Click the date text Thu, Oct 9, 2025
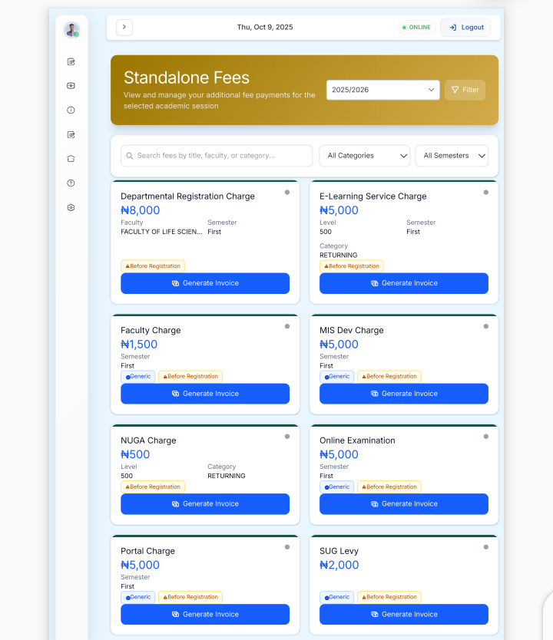 265,27
